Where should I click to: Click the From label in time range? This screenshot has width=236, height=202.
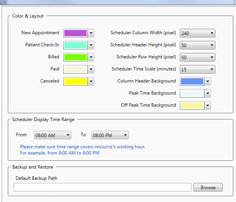21,135
